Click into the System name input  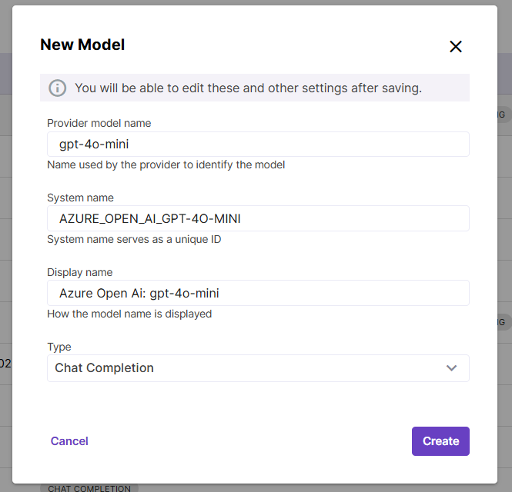pyautogui.click(x=258, y=218)
